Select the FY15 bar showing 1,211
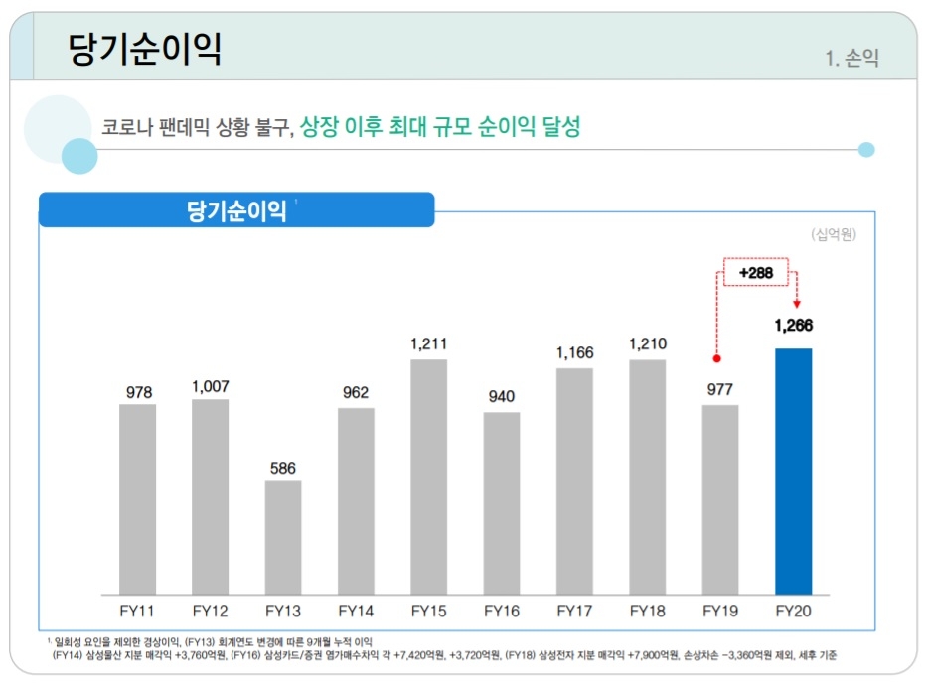 tap(429, 477)
